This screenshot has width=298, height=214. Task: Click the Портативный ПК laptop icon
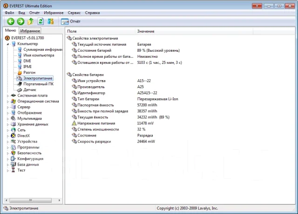coord(20,84)
